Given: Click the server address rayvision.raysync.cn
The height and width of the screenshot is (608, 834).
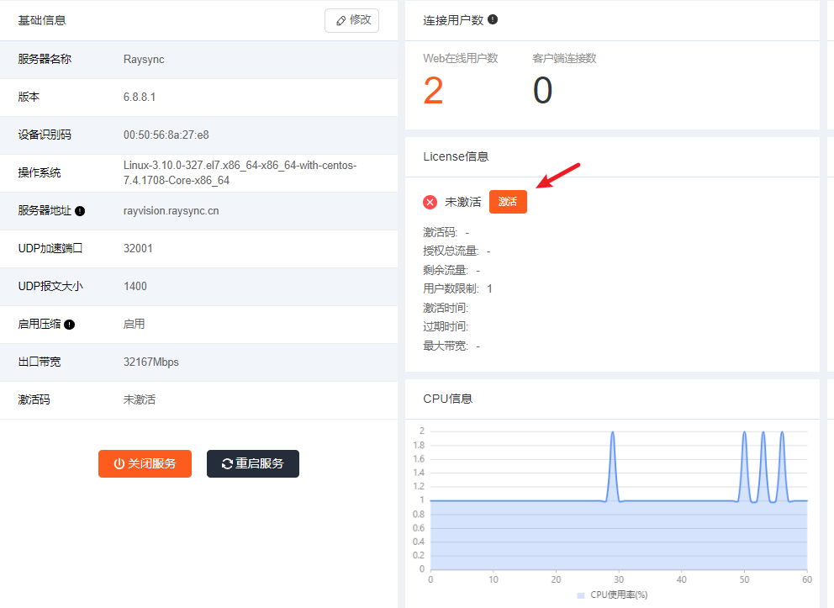Looking at the screenshot, I should [171, 211].
